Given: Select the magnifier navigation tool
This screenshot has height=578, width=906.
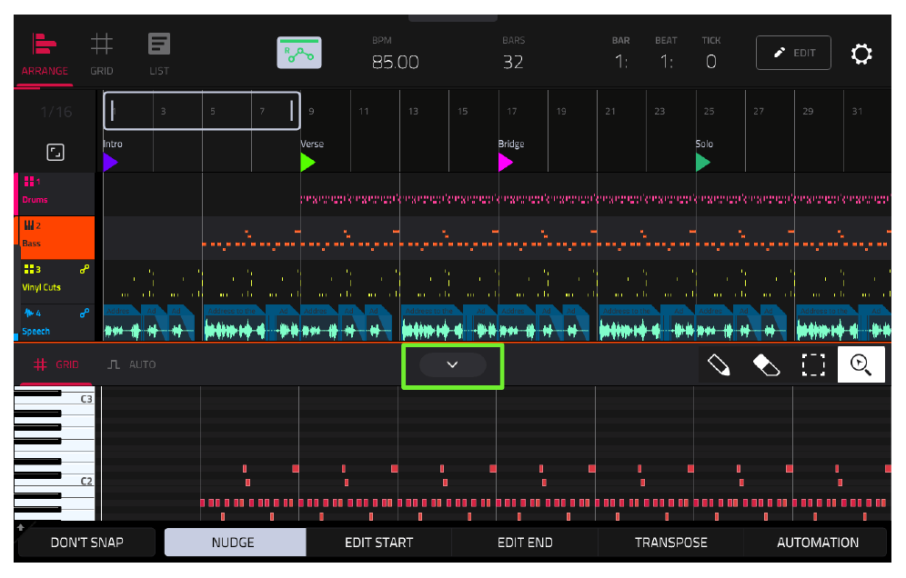Looking at the screenshot, I should 861,365.
